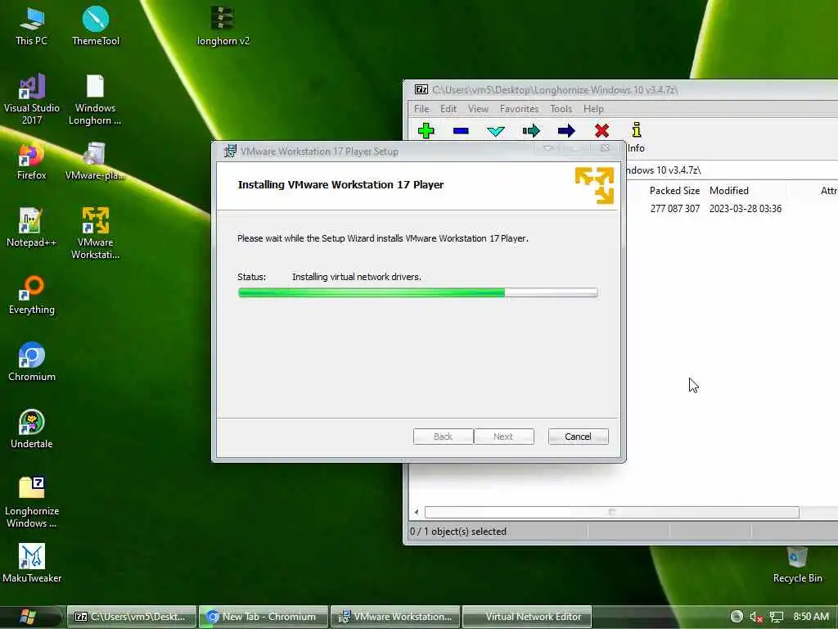Open the 7-Zip Favorites menu

(x=519, y=109)
